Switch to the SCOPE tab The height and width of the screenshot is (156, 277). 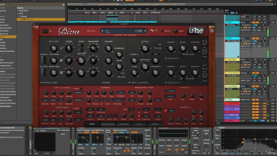point(139,124)
